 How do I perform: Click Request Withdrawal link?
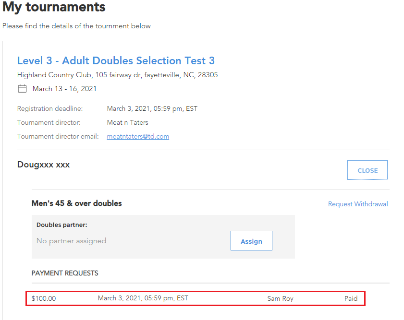pos(358,204)
